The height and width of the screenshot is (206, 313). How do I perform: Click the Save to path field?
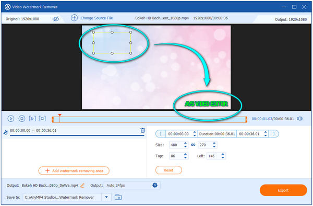[x=62, y=197]
